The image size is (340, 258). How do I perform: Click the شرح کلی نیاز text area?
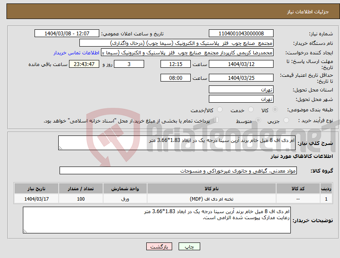tap(177, 143)
